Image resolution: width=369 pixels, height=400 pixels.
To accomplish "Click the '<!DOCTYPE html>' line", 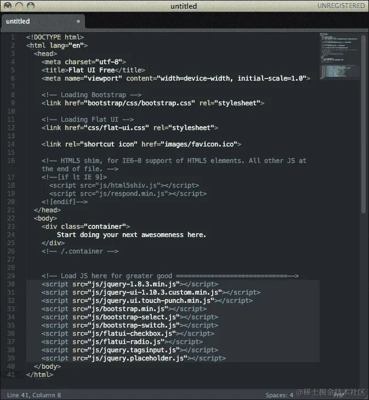I will (x=55, y=37).
